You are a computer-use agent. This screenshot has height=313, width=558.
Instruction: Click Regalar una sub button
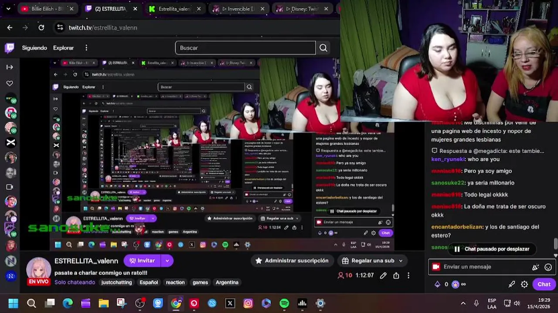[x=368, y=260]
